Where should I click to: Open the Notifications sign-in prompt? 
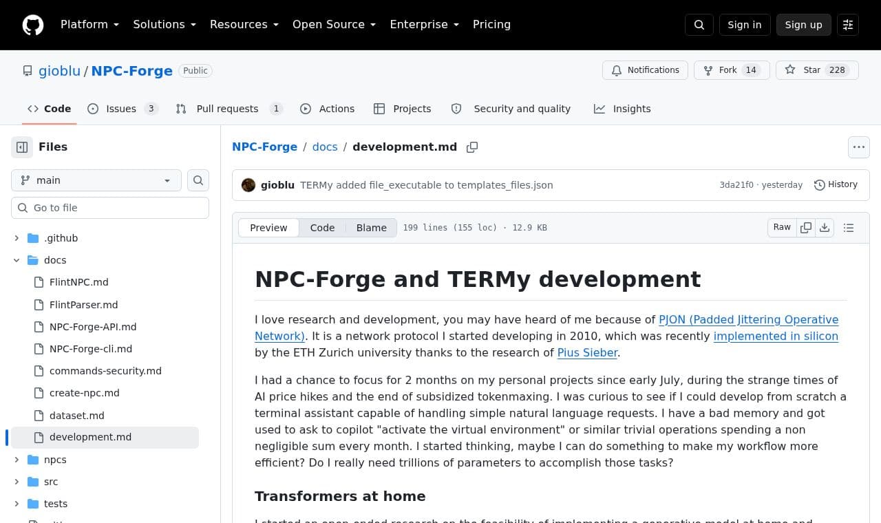click(x=645, y=70)
